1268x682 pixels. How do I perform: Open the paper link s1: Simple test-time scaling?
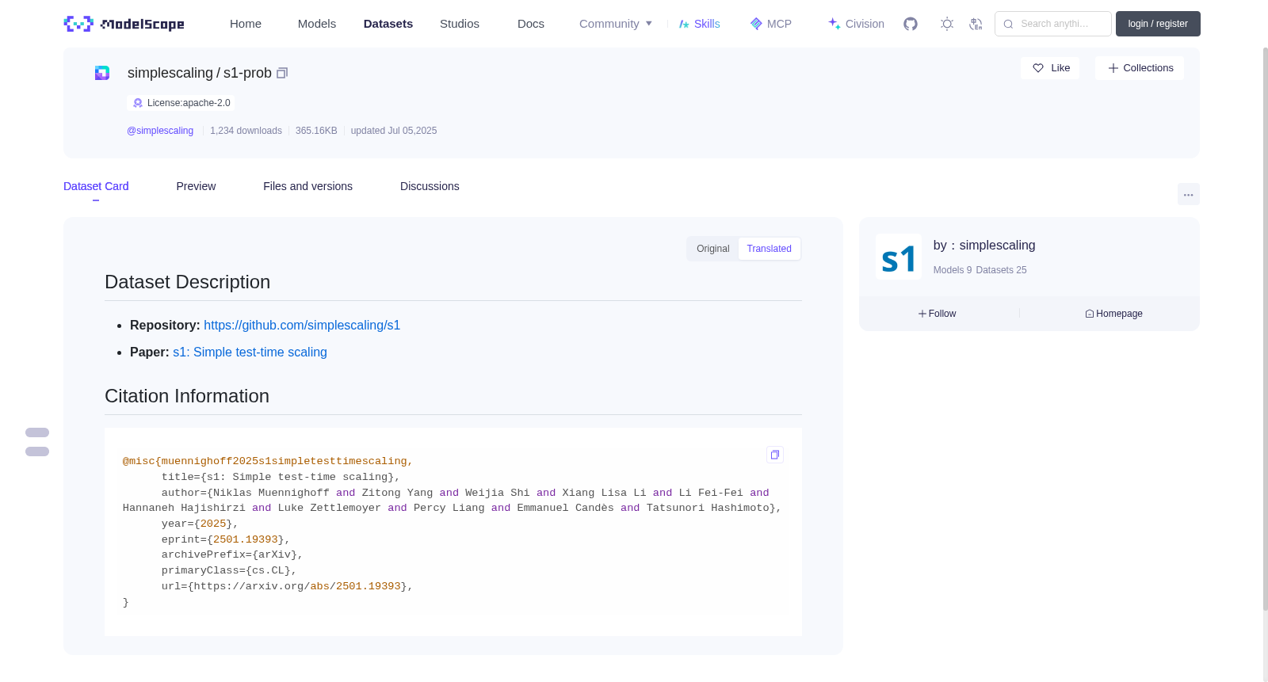click(250, 352)
